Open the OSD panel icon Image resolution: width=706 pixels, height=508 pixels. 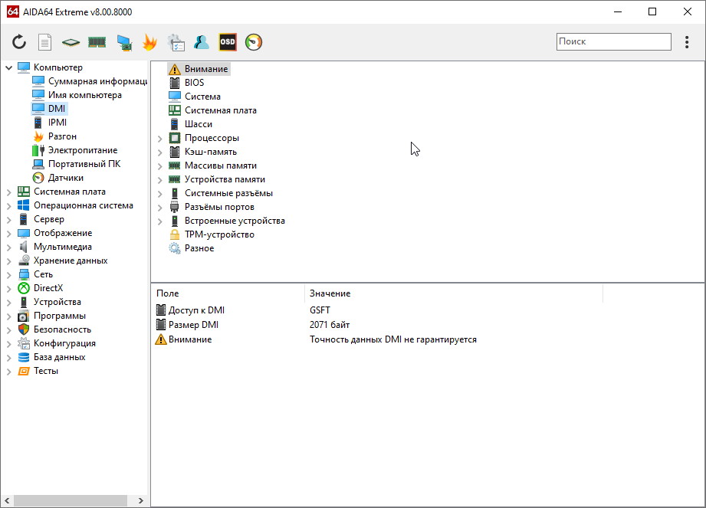pos(228,42)
